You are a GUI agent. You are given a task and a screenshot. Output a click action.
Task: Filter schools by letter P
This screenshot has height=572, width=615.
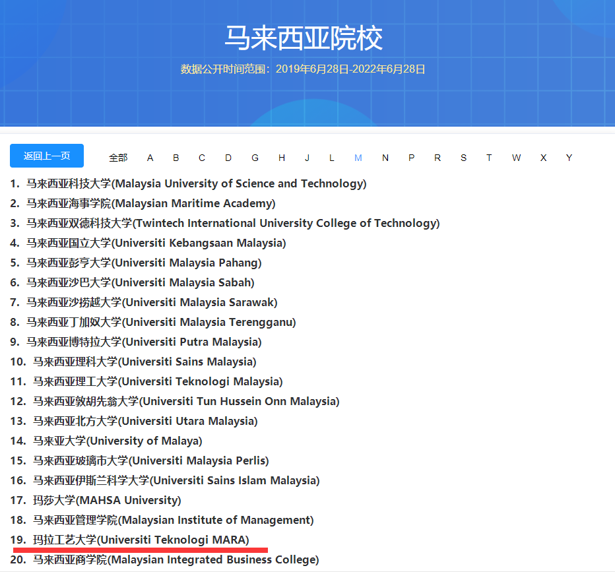pos(412,158)
